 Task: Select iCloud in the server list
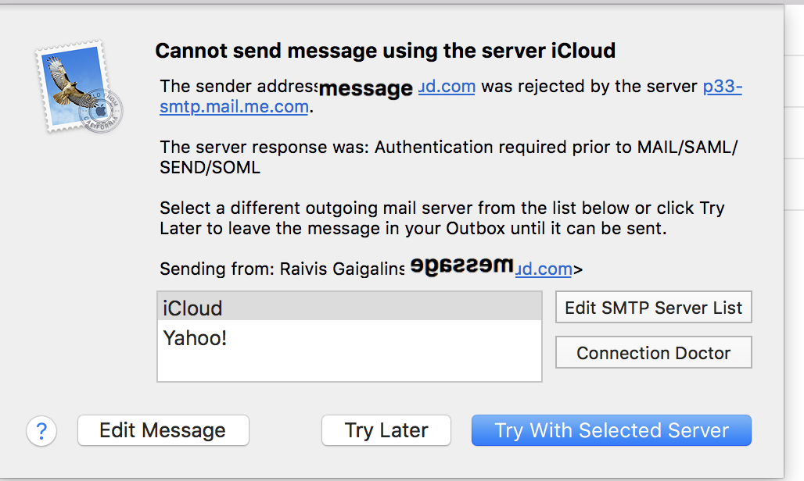(x=349, y=307)
